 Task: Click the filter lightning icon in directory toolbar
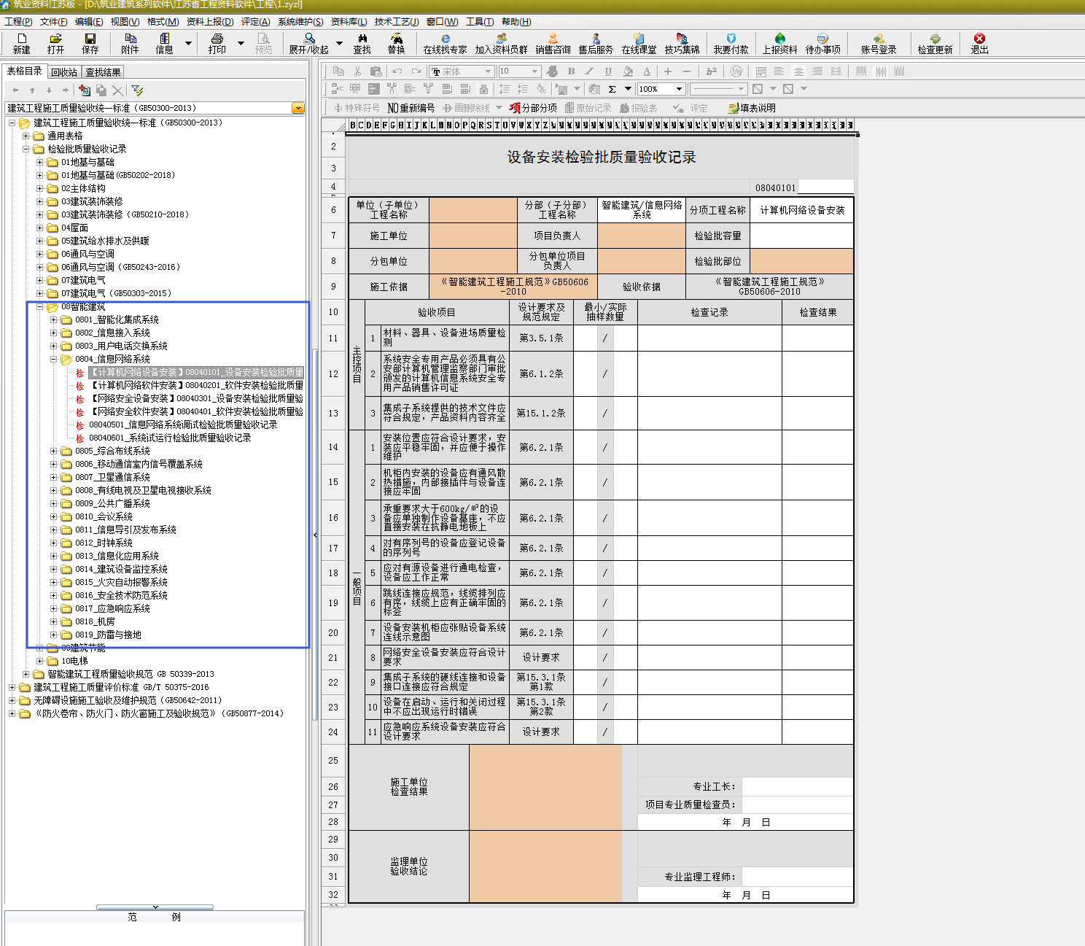click(137, 90)
